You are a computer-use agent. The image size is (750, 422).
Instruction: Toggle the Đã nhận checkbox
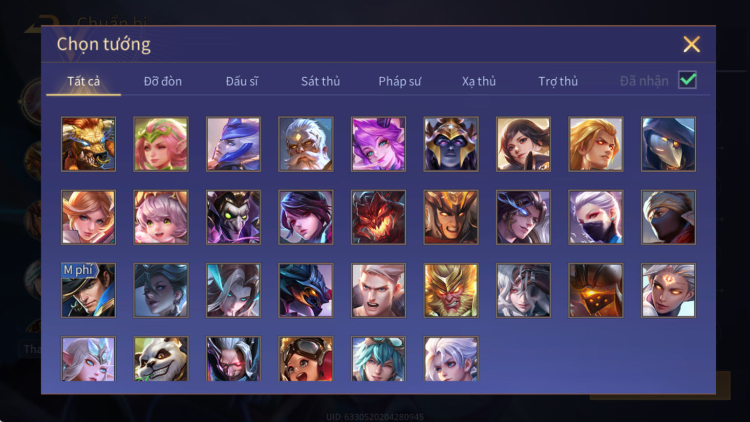(687, 80)
